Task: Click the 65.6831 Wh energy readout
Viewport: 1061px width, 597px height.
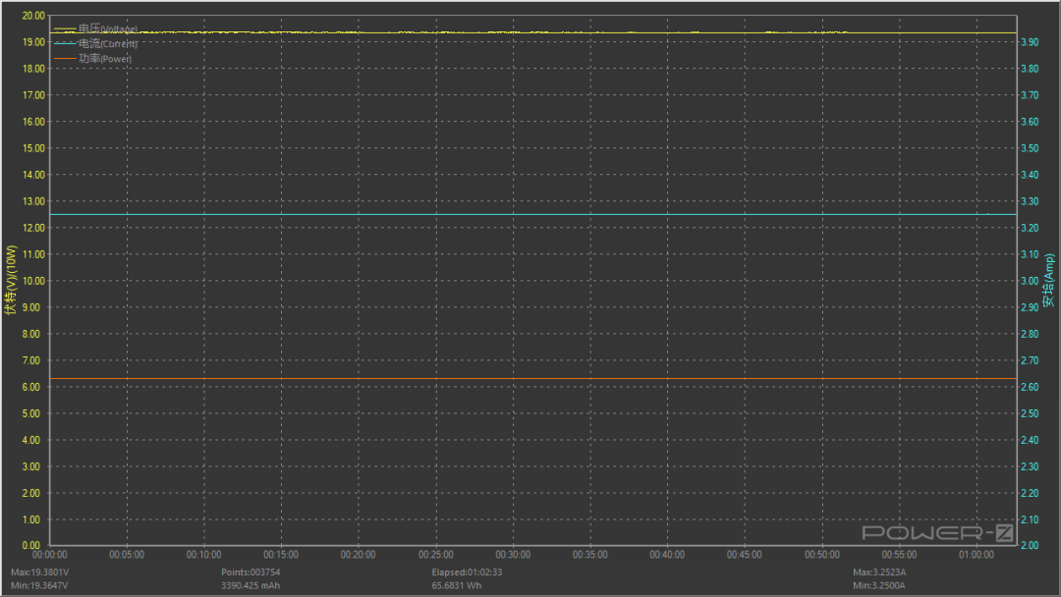Action: point(457,585)
